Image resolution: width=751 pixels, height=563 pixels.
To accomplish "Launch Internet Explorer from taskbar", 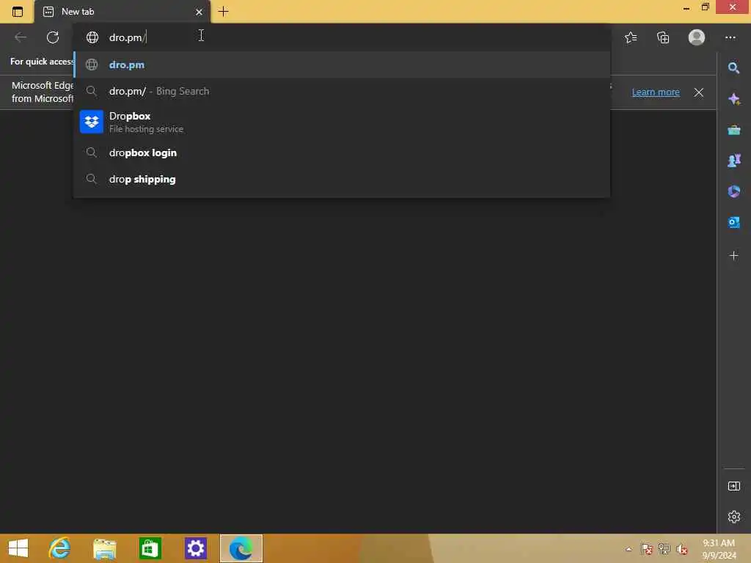I will [x=60, y=548].
